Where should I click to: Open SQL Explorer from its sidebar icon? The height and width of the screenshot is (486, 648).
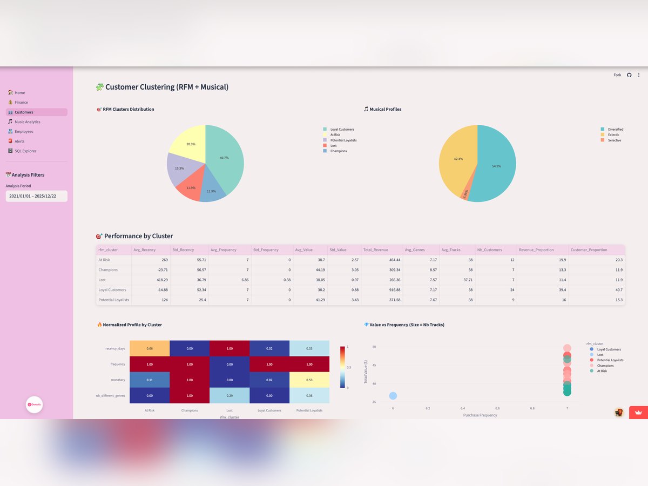(11, 151)
